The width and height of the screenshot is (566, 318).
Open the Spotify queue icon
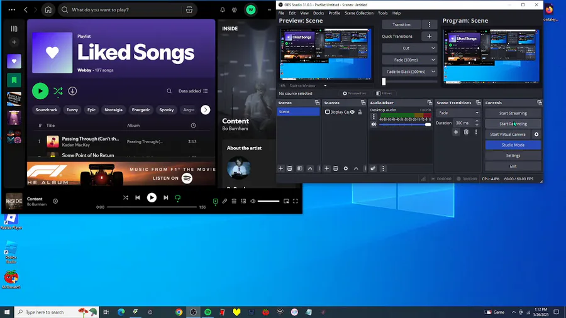point(234,201)
